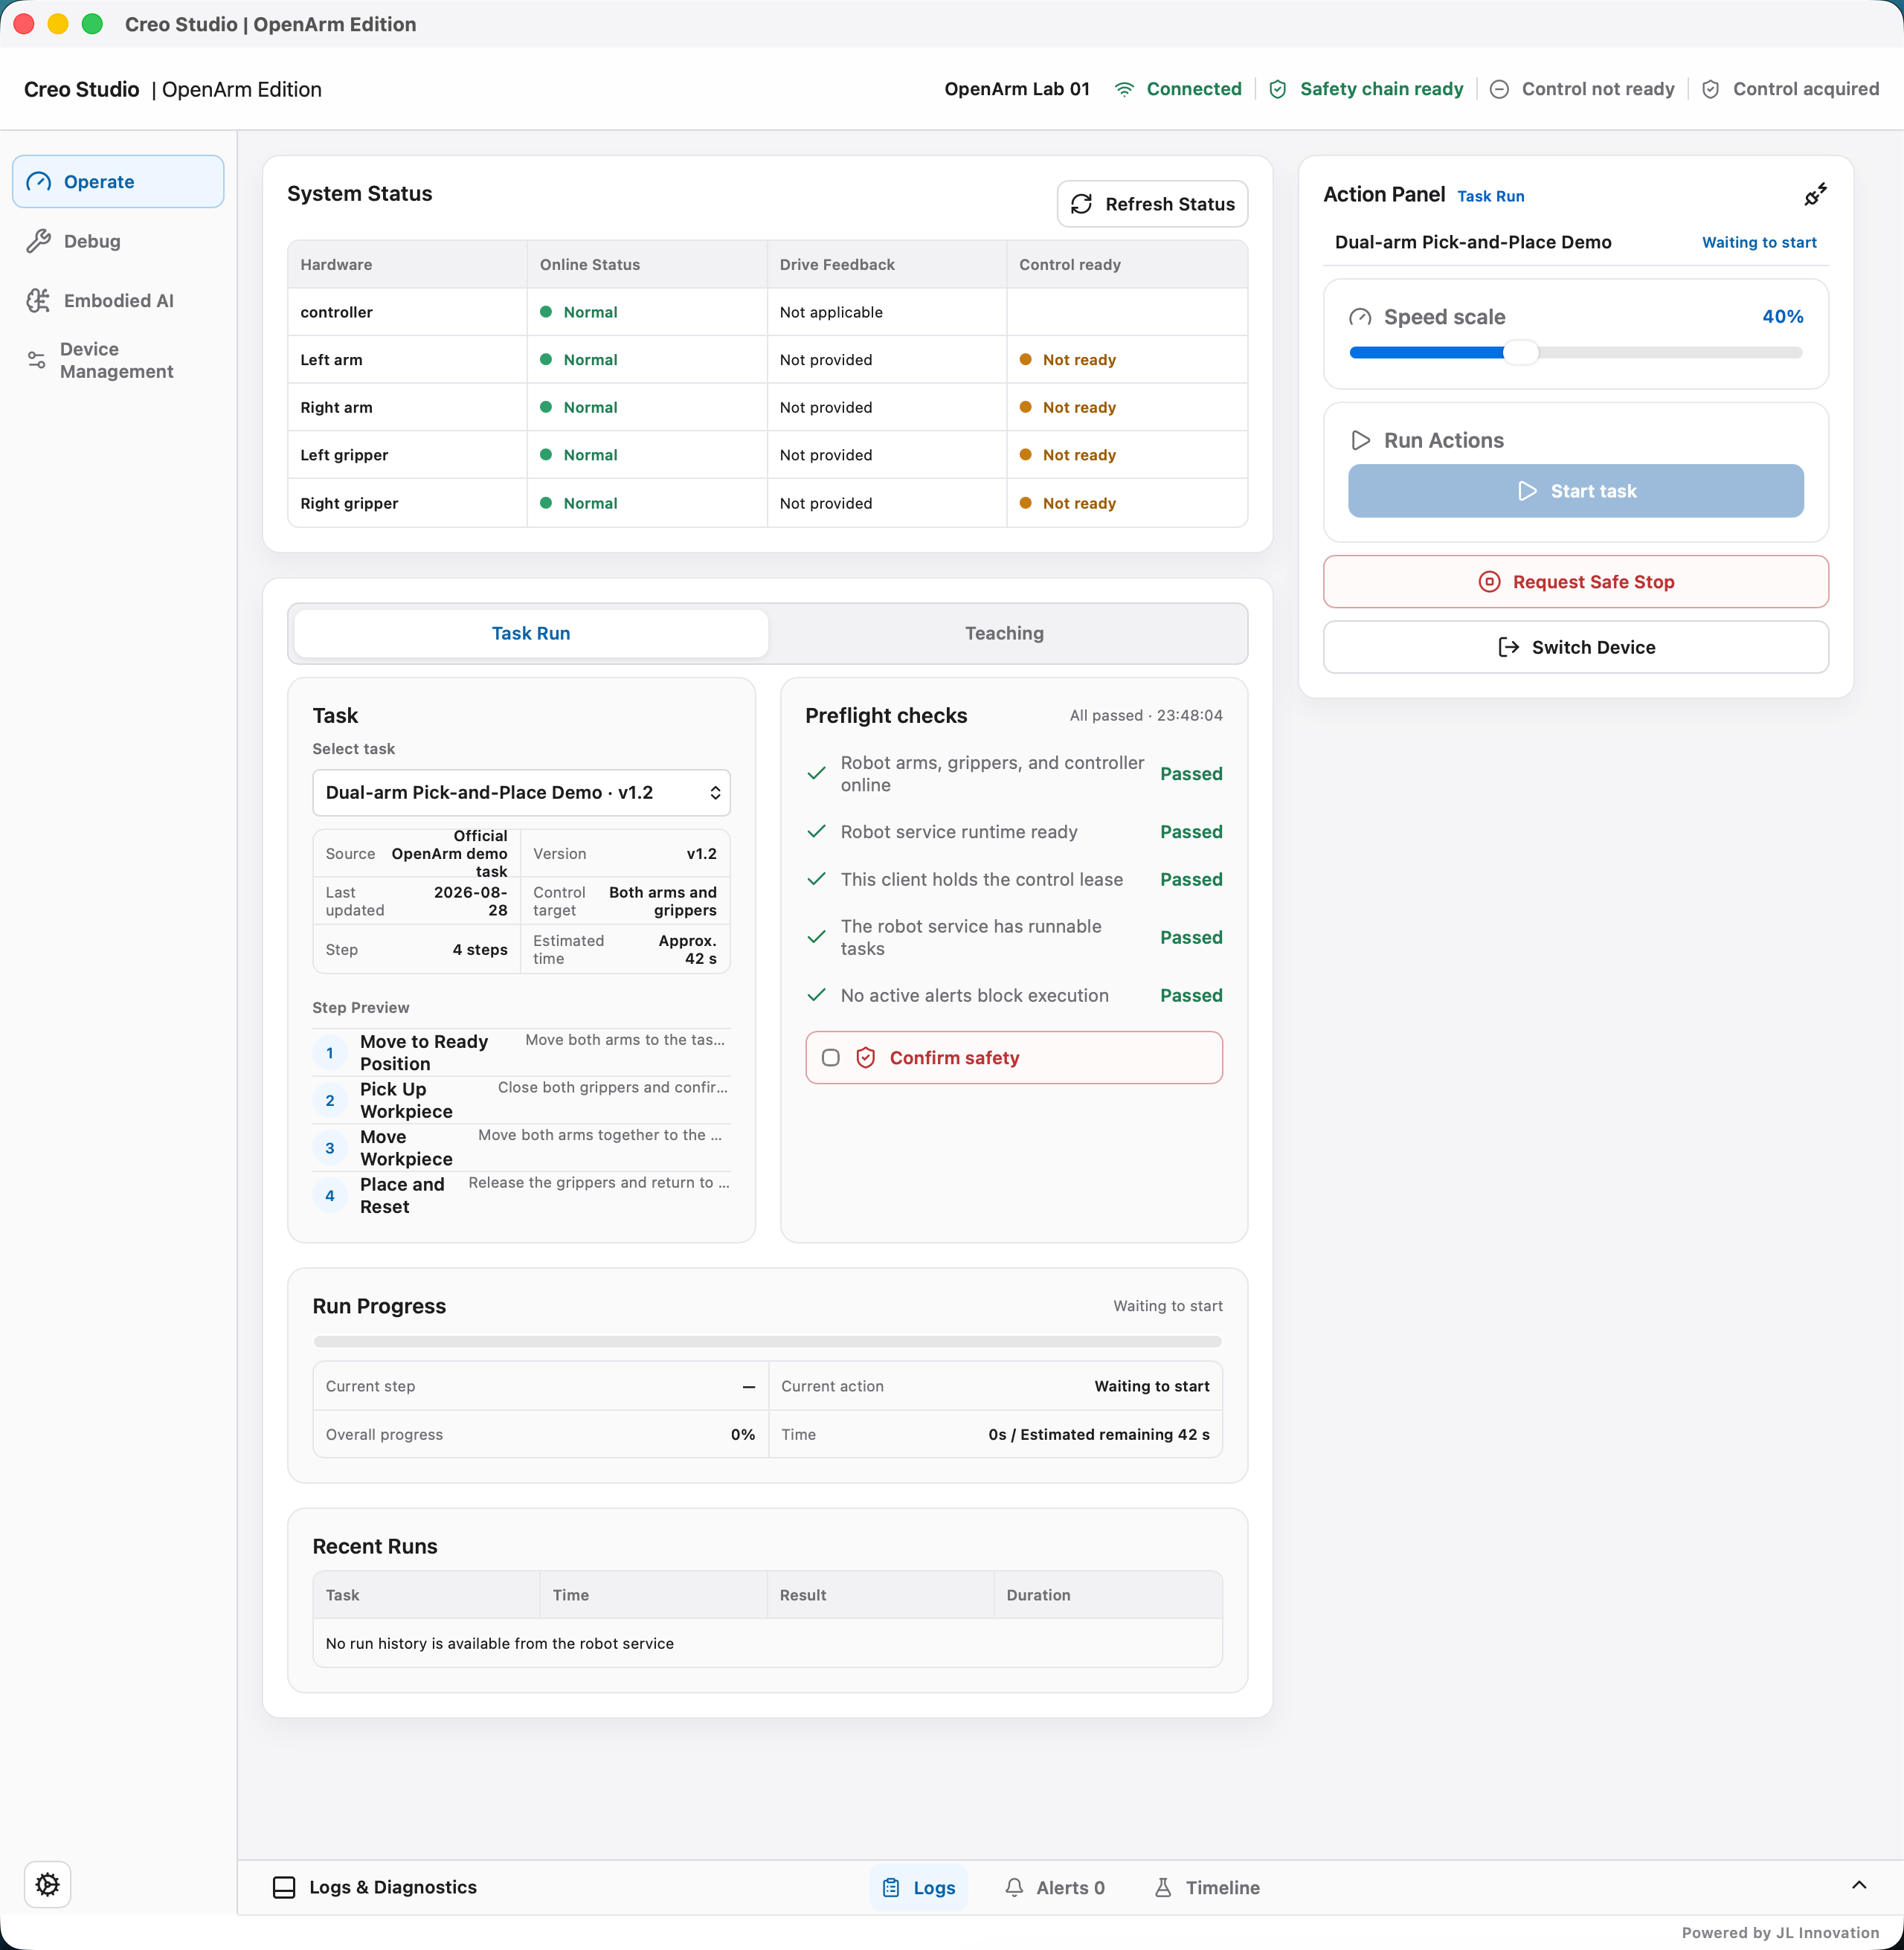The height and width of the screenshot is (1950, 1904).
Task: Click the plug icon in Action Panel
Action: 1815,194
